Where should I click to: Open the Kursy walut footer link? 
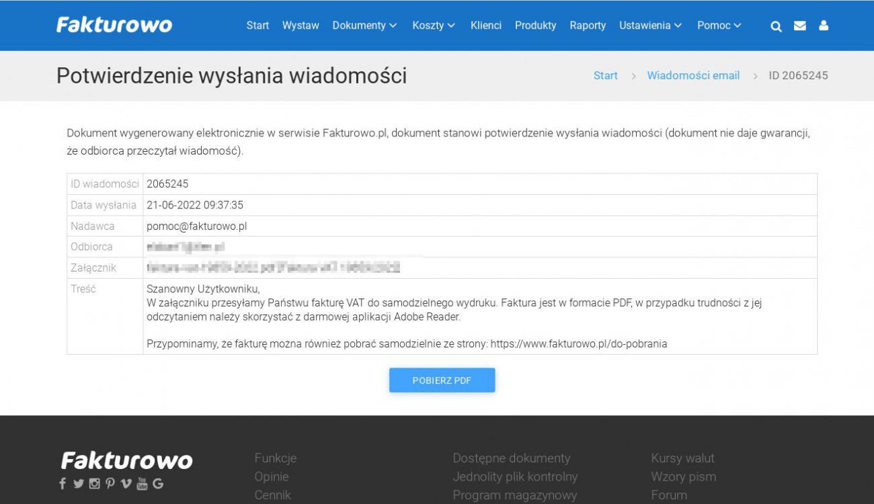click(x=682, y=458)
